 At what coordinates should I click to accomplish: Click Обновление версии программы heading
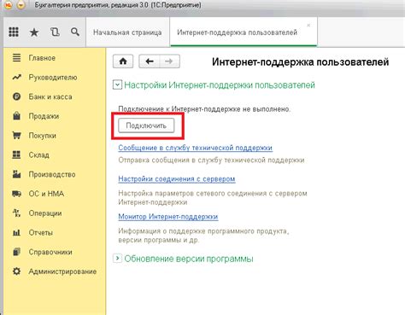coord(189,259)
